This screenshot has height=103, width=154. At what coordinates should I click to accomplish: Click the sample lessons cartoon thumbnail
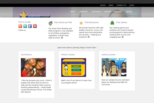point(114,67)
